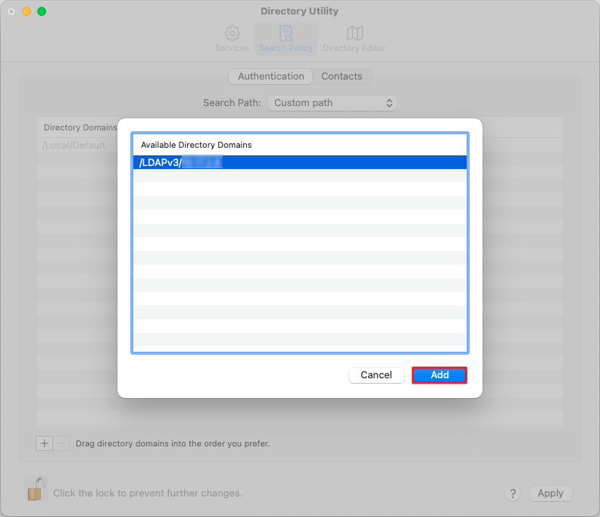Open the Services gear icon

coord(232,34)
